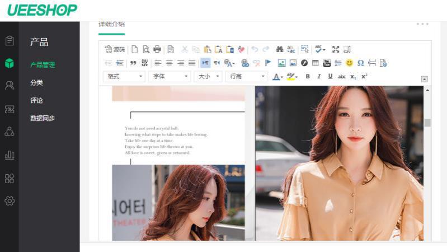Click the 数据同步 link
447x252 pixels.
click(43, 118)
